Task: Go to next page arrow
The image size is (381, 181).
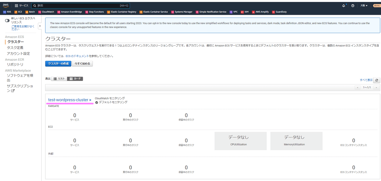Action: [377, 87]
